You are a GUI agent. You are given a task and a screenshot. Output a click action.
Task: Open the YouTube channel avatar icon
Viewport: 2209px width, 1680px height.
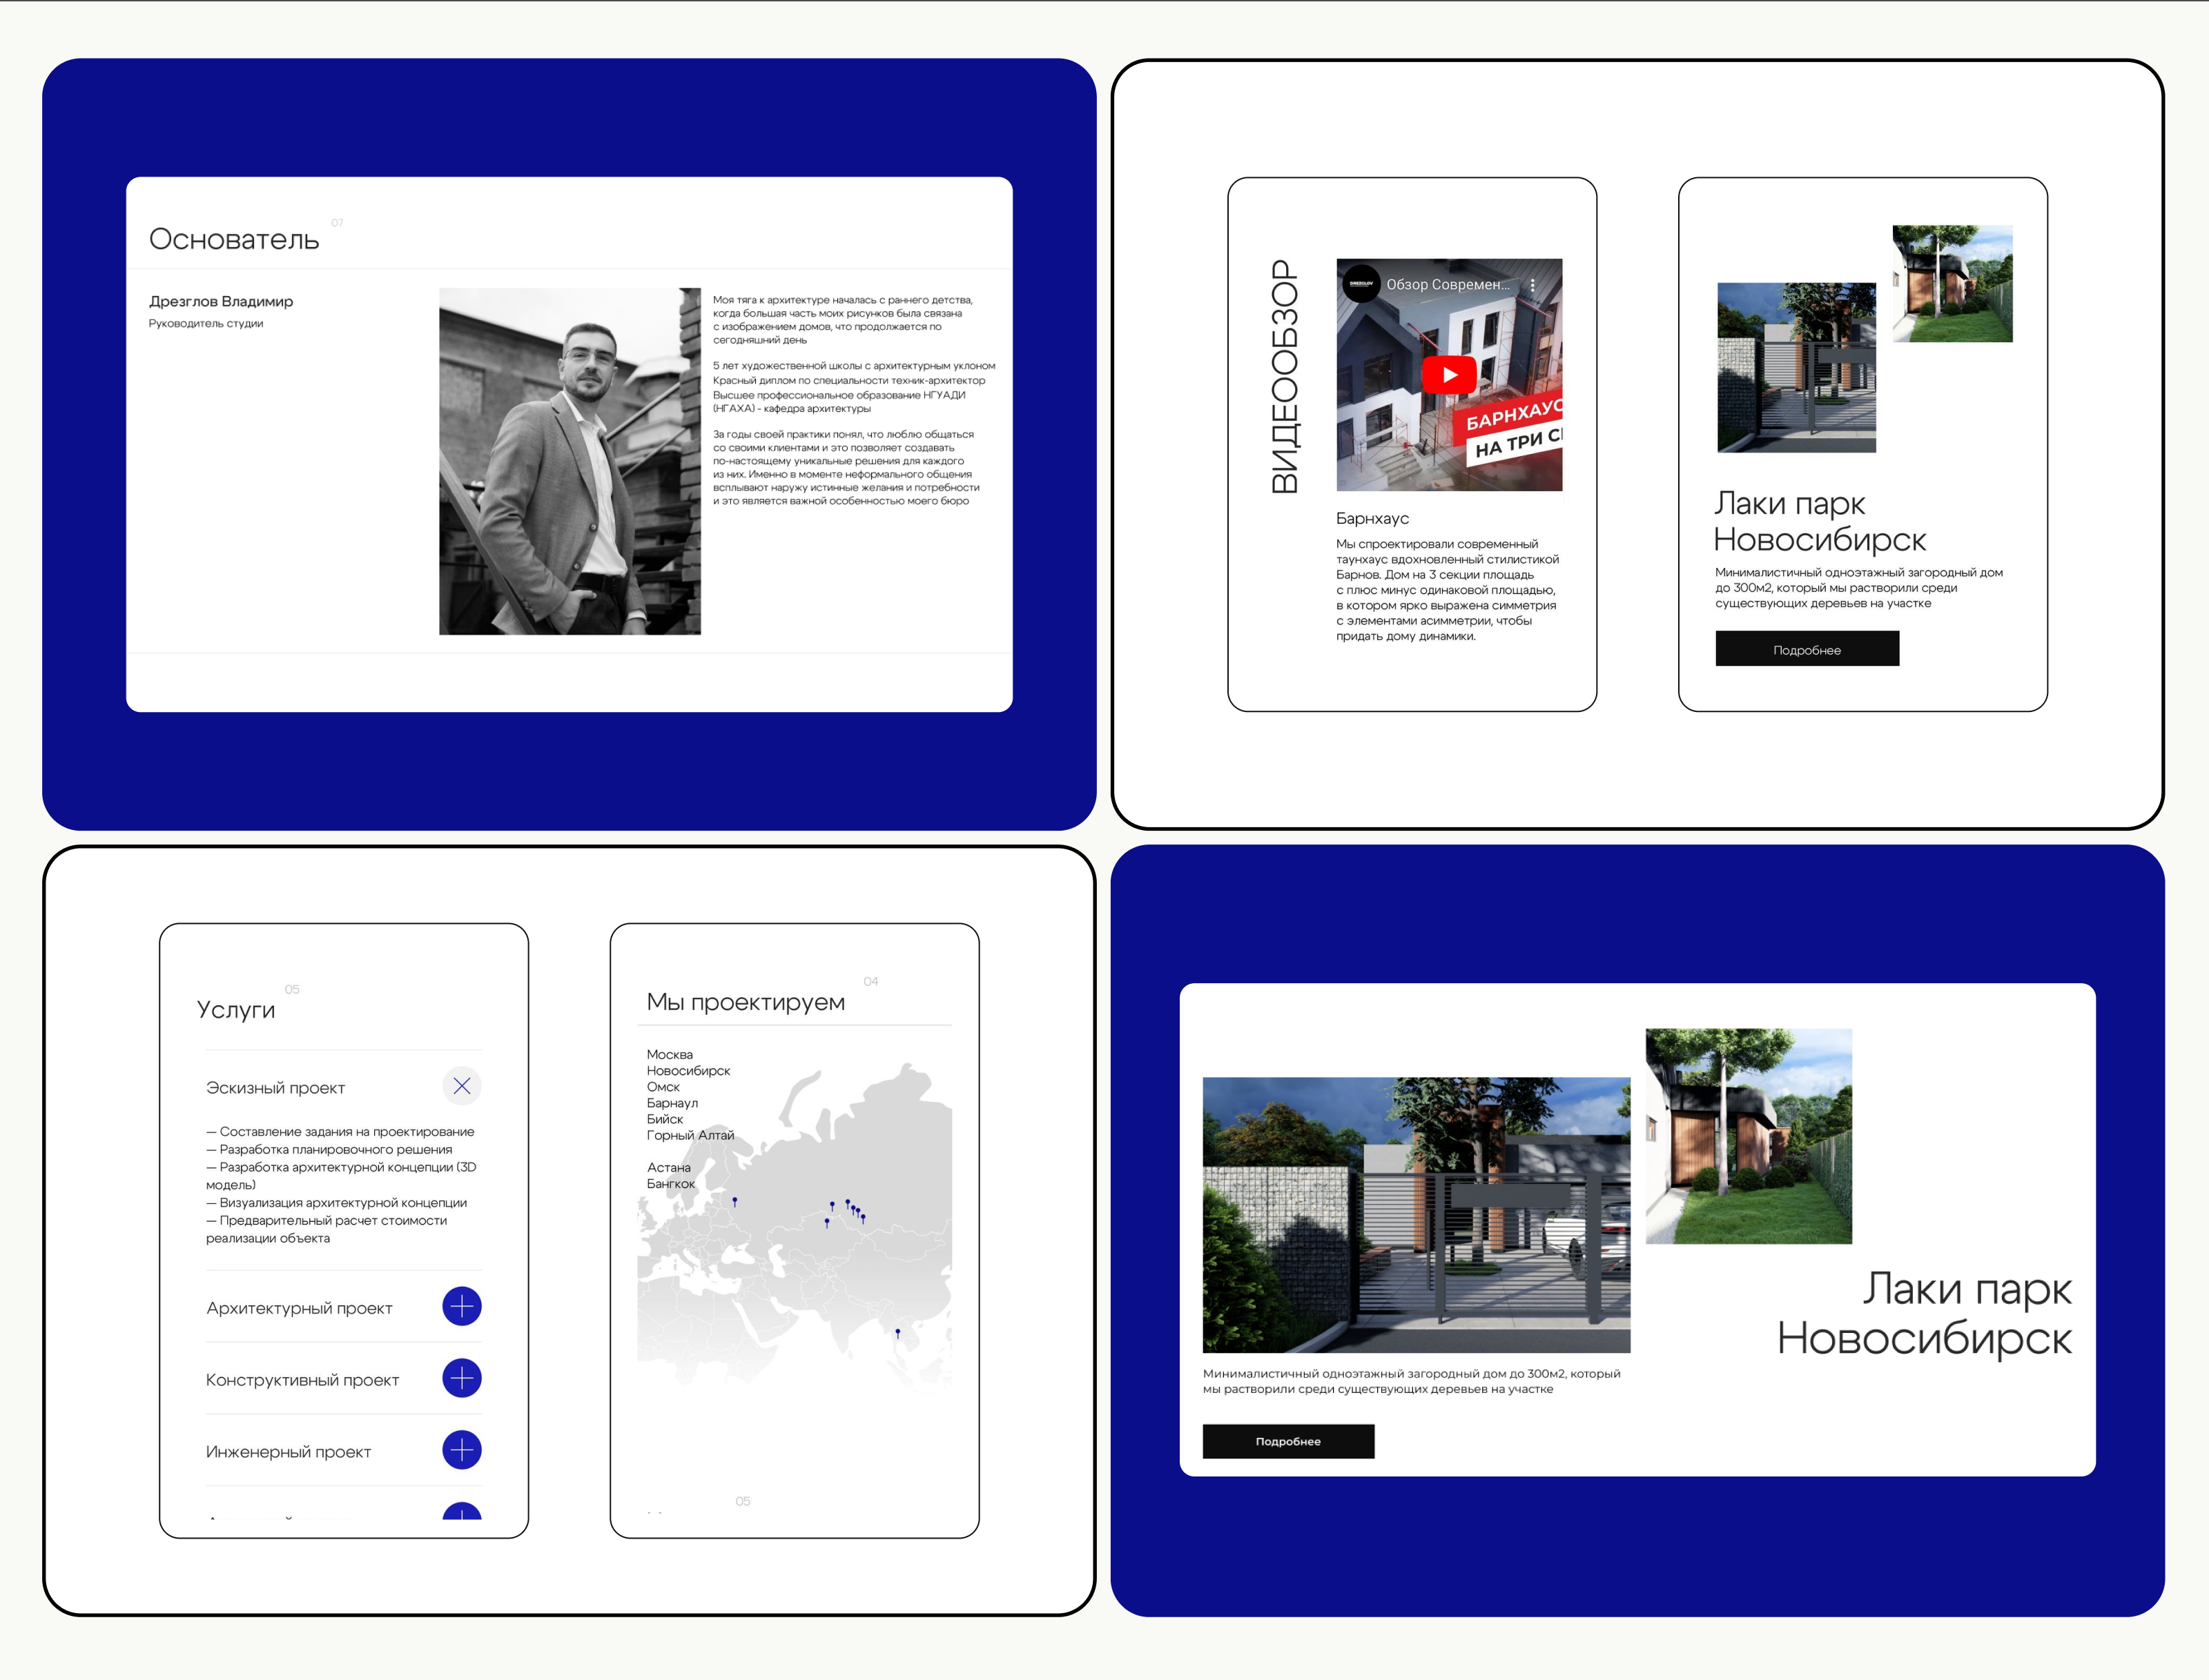click(1361, 284)
